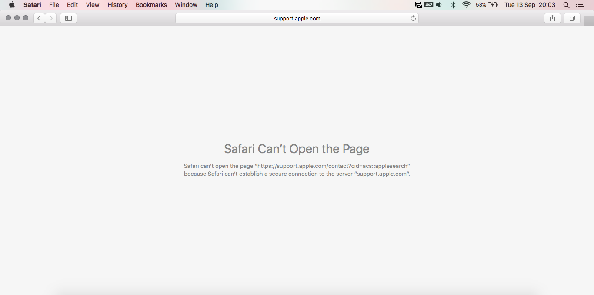Minimize the Safari window with the second window button
This screenshot has height=295, width=594.
point(17,18)
